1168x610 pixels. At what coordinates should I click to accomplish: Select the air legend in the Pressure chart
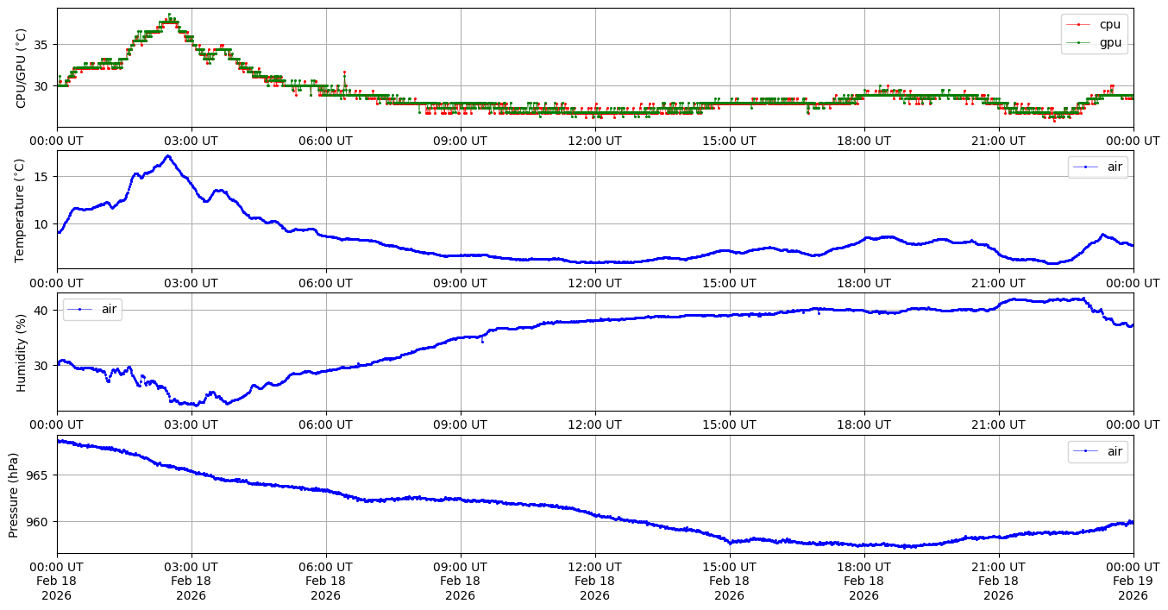(x=1097, y=450)
